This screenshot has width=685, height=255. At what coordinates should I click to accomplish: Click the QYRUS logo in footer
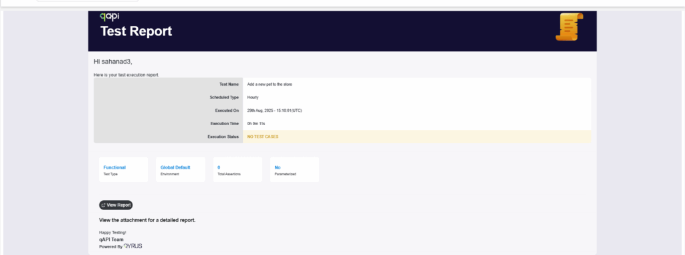133,246
